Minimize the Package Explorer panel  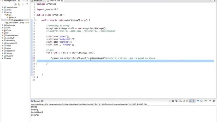23,1
